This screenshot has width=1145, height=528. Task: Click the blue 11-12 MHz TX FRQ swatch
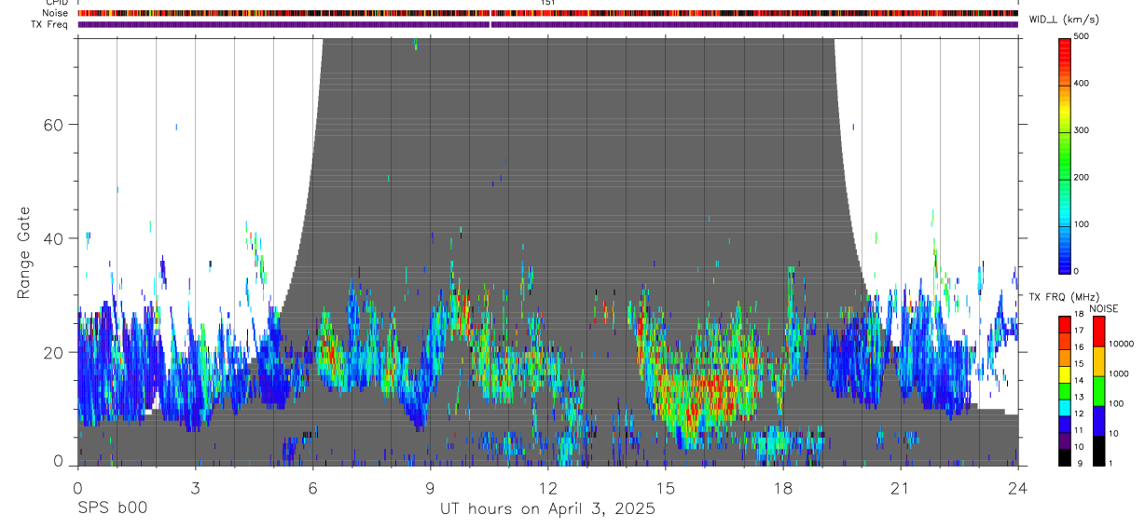(x=1065, y=424)
